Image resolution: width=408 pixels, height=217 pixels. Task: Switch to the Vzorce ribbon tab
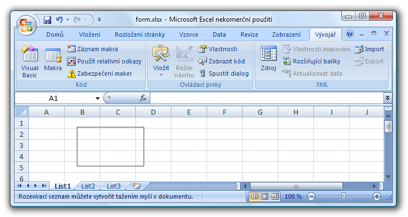(x=188, y=34)
